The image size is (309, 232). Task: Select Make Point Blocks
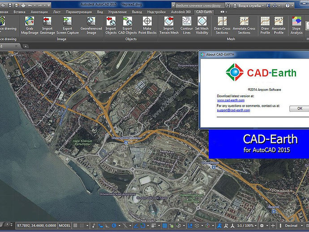point(147,26)
